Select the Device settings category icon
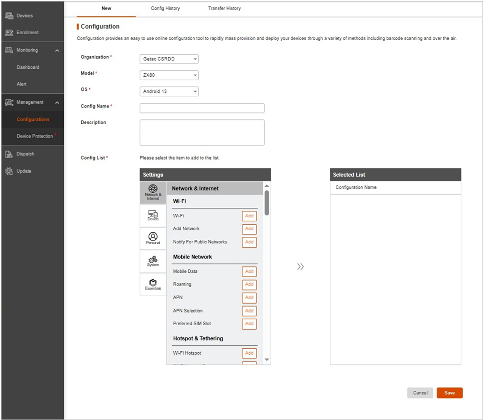This screenshot has height=420, width=483. [153, 215]
